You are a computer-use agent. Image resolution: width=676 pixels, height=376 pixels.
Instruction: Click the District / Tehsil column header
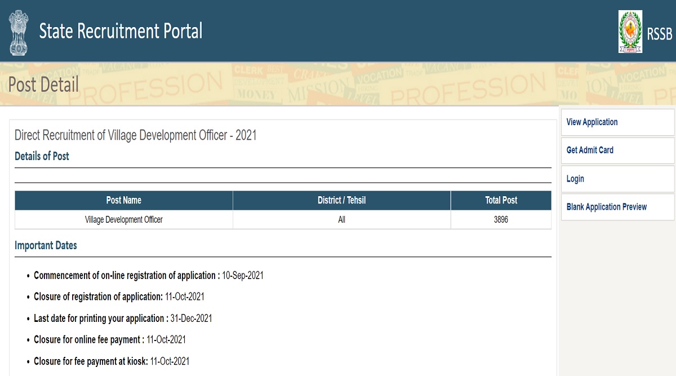[x=341, y=200]
